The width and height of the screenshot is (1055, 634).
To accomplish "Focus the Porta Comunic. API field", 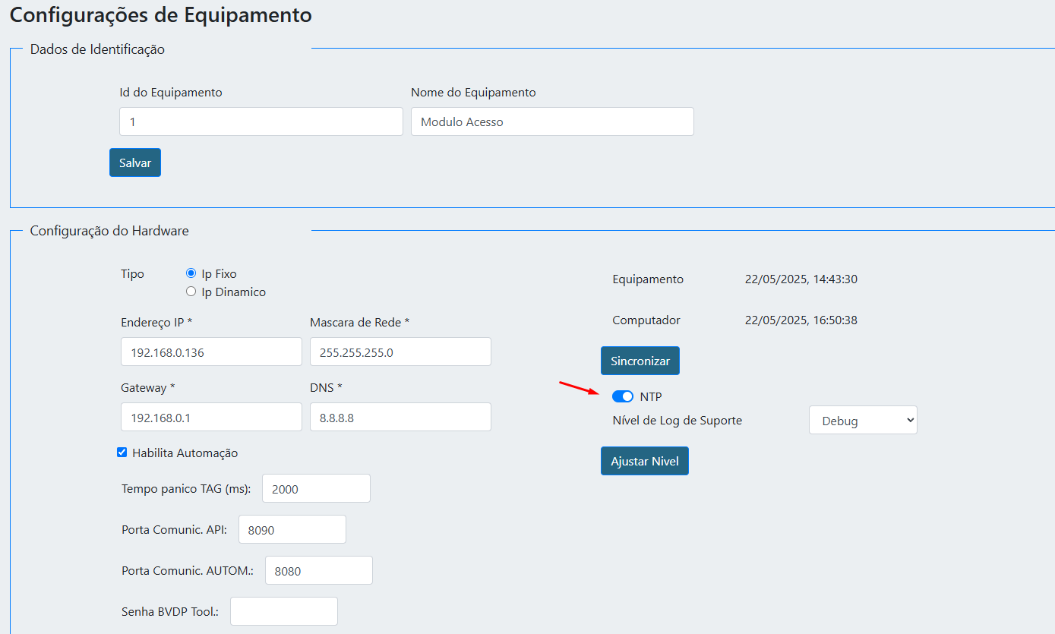I will point(292,529).
